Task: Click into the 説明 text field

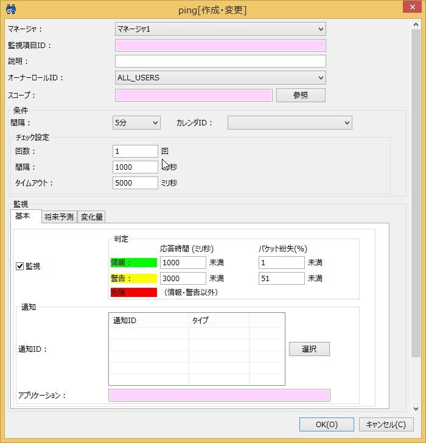Action: (x=220, y=61)
